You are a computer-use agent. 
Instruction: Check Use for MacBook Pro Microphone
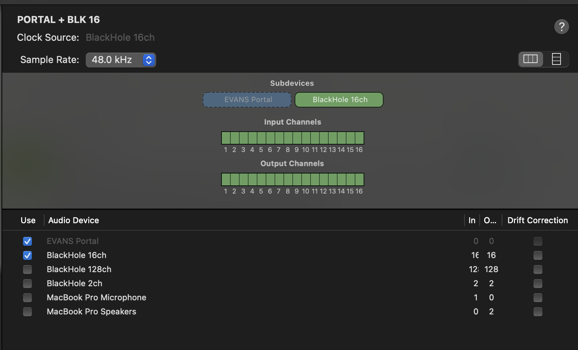click(x=27, y=298)
